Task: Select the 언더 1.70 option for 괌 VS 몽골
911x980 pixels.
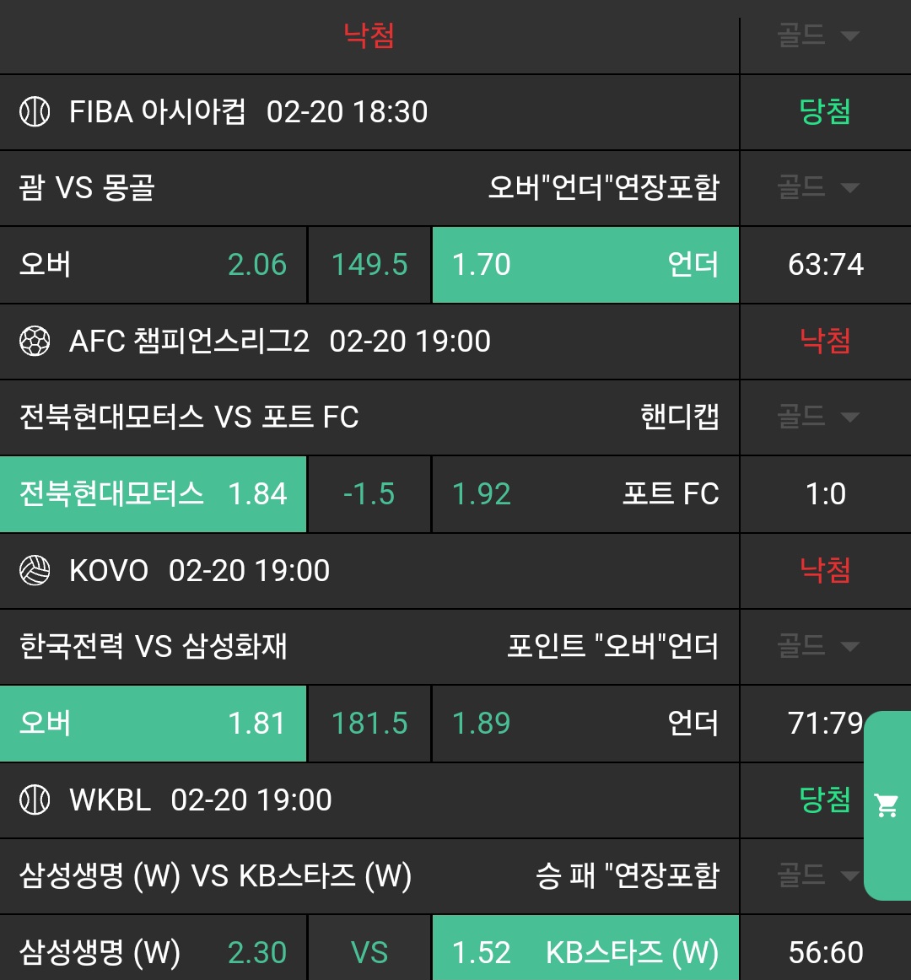Action: [x=585, y=265]
